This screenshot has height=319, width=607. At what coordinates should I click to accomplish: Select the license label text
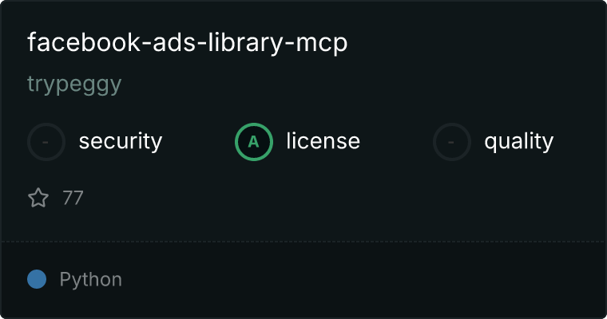coord(323,140)
